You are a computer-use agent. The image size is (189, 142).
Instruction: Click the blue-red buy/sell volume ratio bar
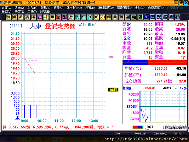coord(155,62)
